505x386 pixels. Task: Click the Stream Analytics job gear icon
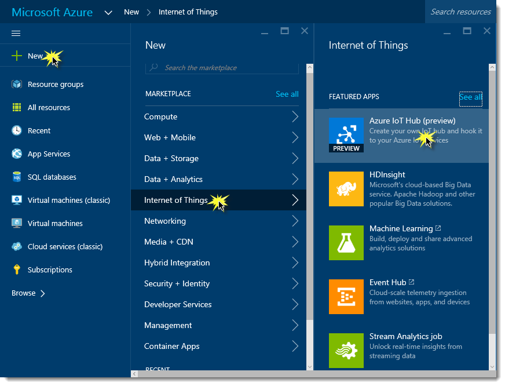point(346,351)
